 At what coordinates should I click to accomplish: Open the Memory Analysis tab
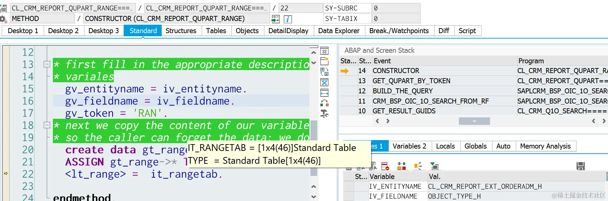coord(545,146)
